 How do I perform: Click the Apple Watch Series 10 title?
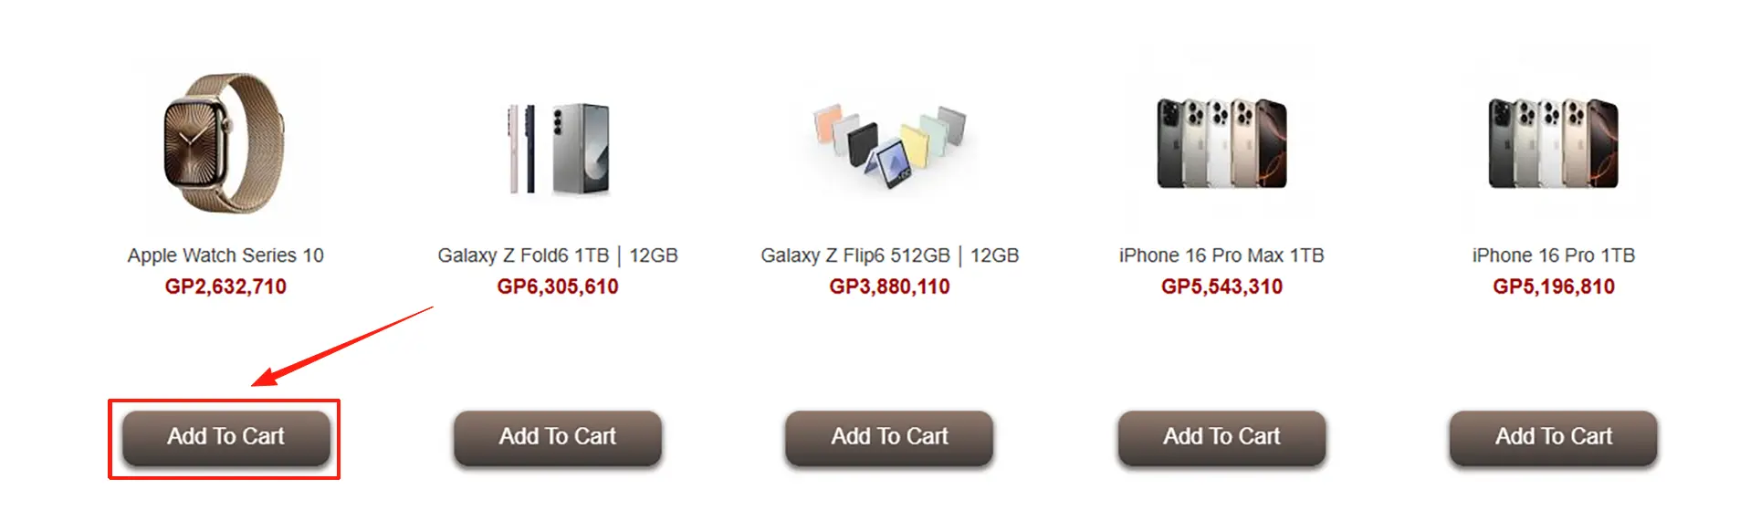click(x=225, y=255)
